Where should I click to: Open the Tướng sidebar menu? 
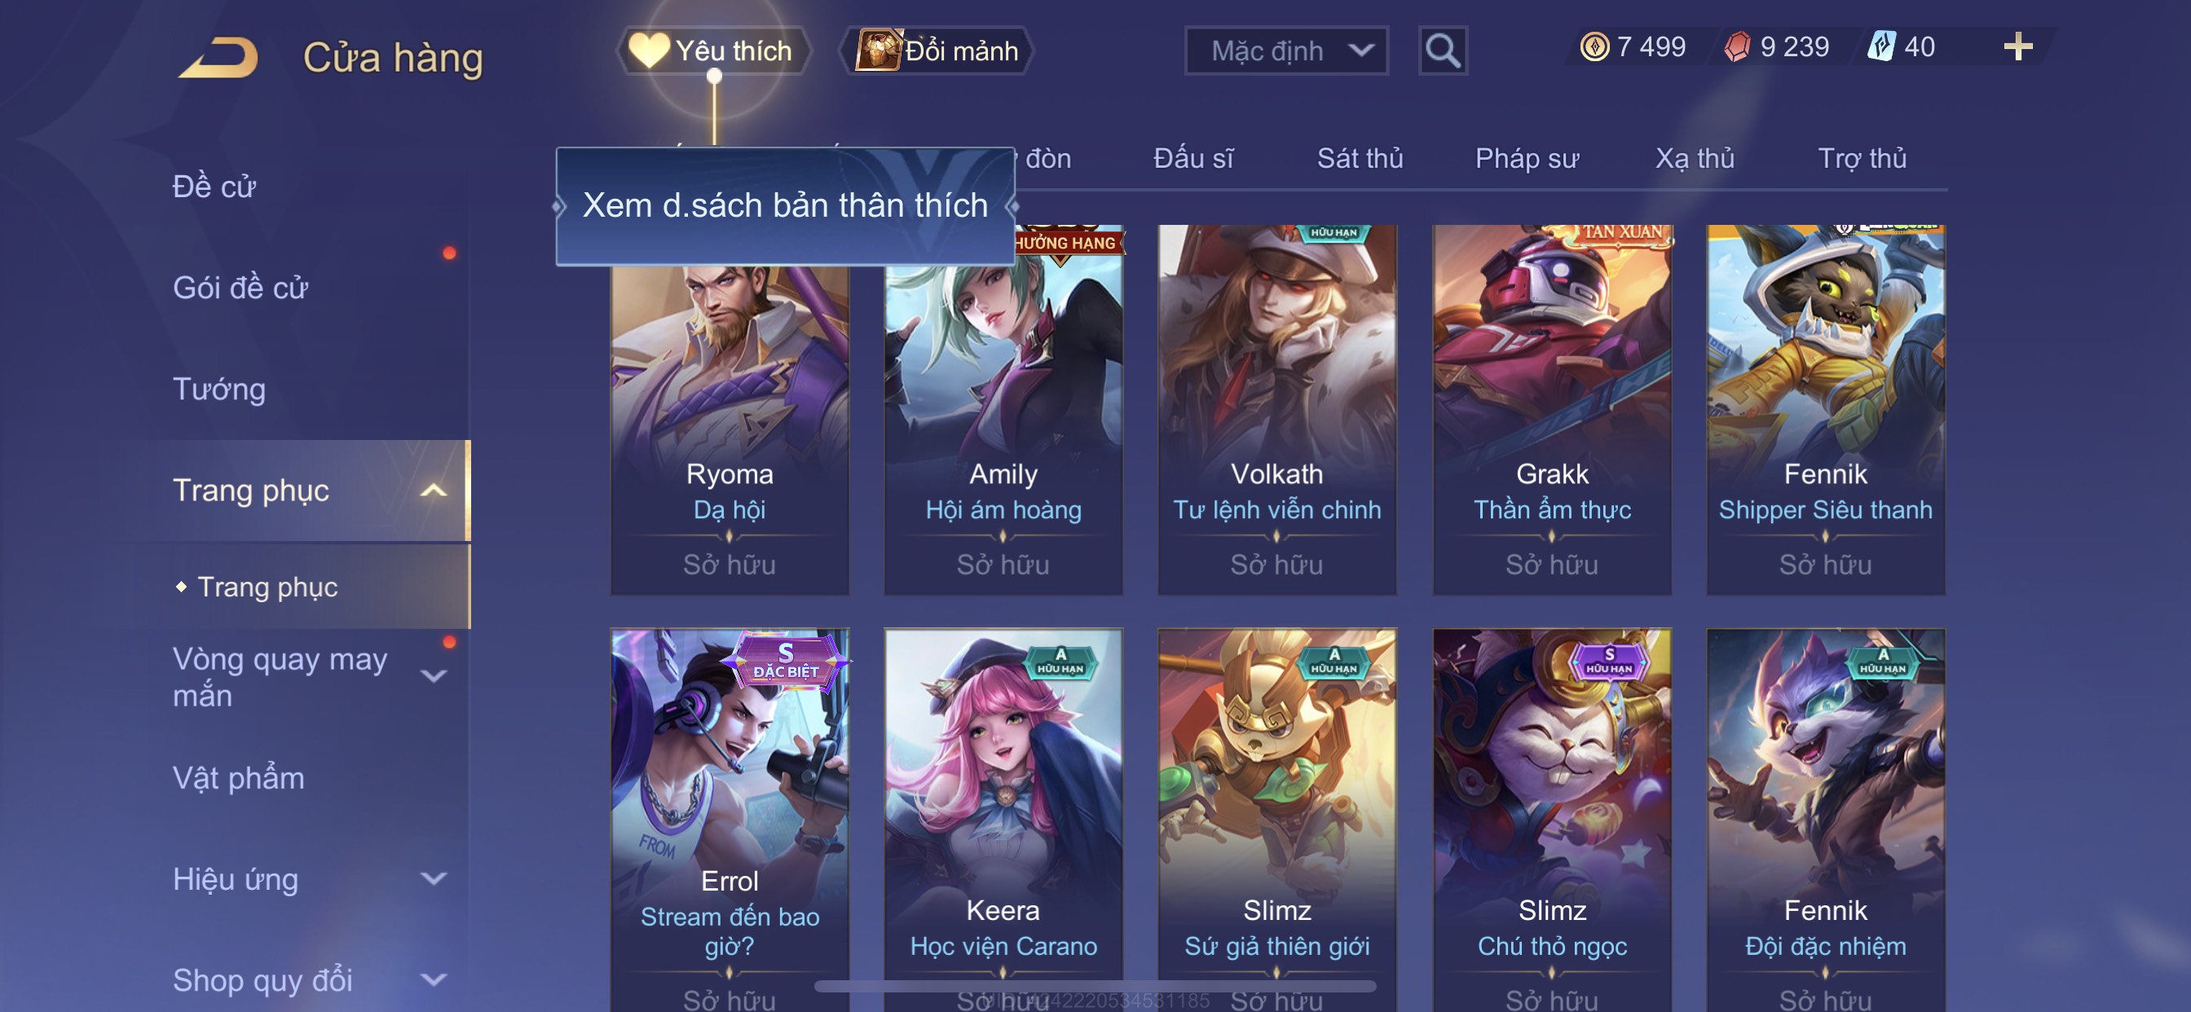[x=219, y=389]
